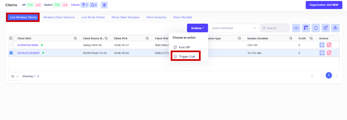
Task: Open the column chooser table icon
Action: click(306, 28)
